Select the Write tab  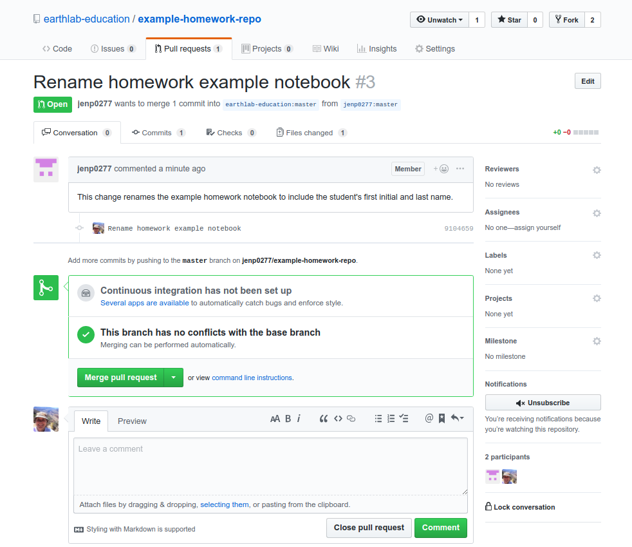click(x=91, y=421)
